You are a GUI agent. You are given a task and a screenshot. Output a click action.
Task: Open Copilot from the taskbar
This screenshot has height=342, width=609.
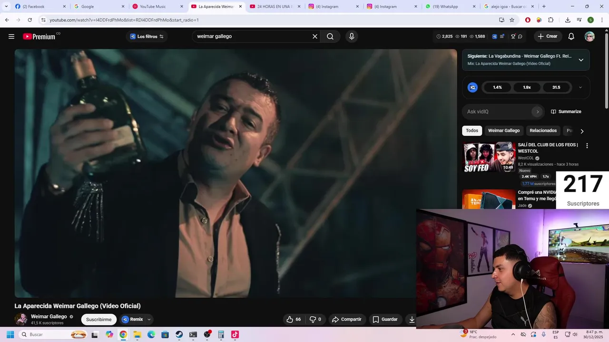pos(109,334)
